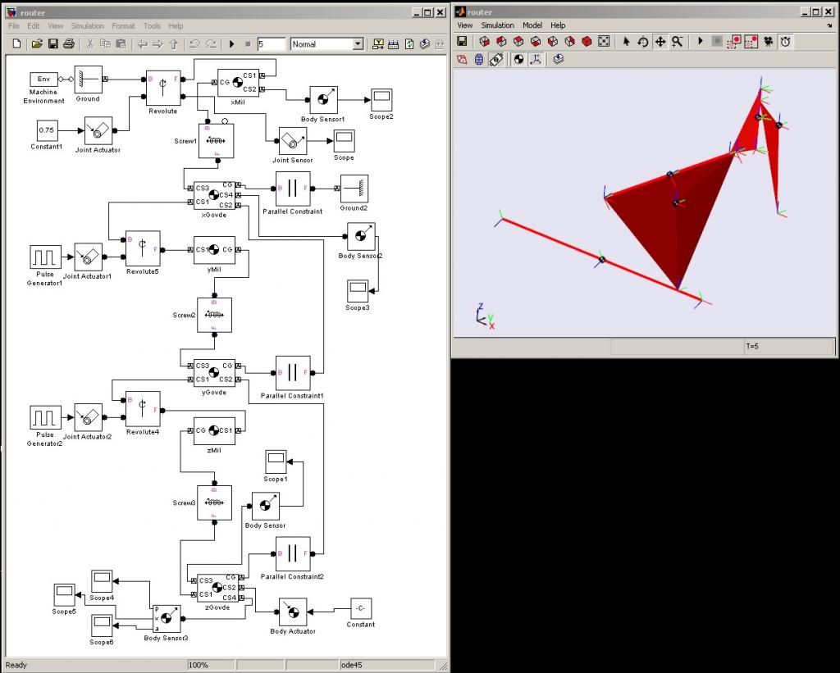The width and height of the screenshot is (840, 673).
Task: Select the Scope5 block
Action: tap(64, 595)
